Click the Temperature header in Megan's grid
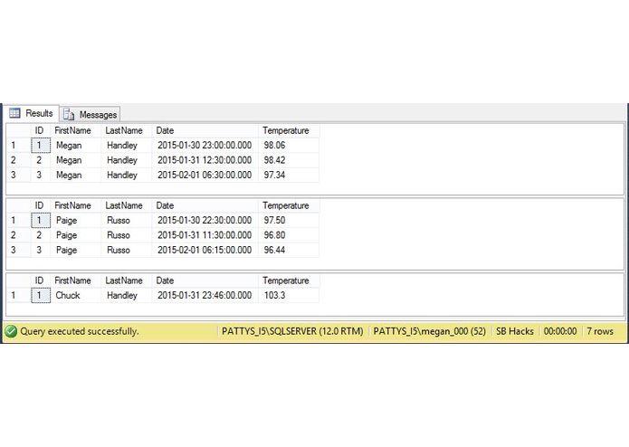Image resolution: width=629 pixels, height=447 pixels. point(289,130)
